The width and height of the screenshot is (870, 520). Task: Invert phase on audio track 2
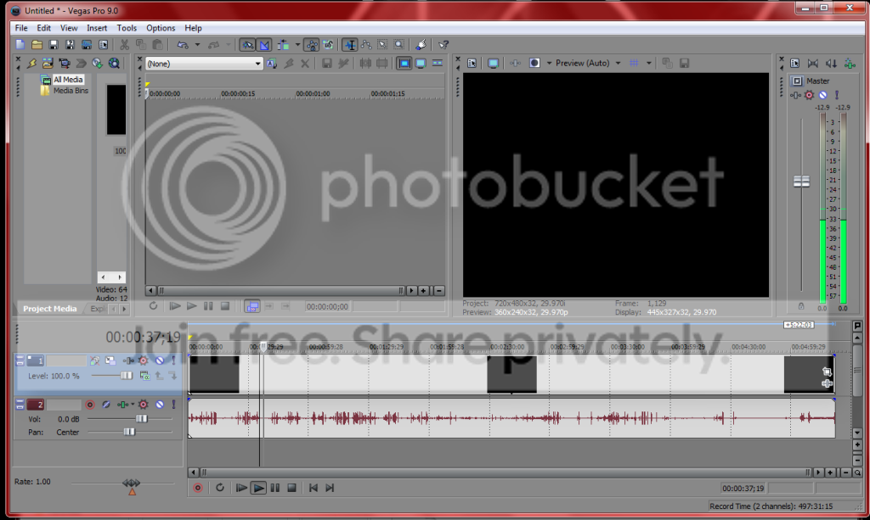[x=106, y=405]
